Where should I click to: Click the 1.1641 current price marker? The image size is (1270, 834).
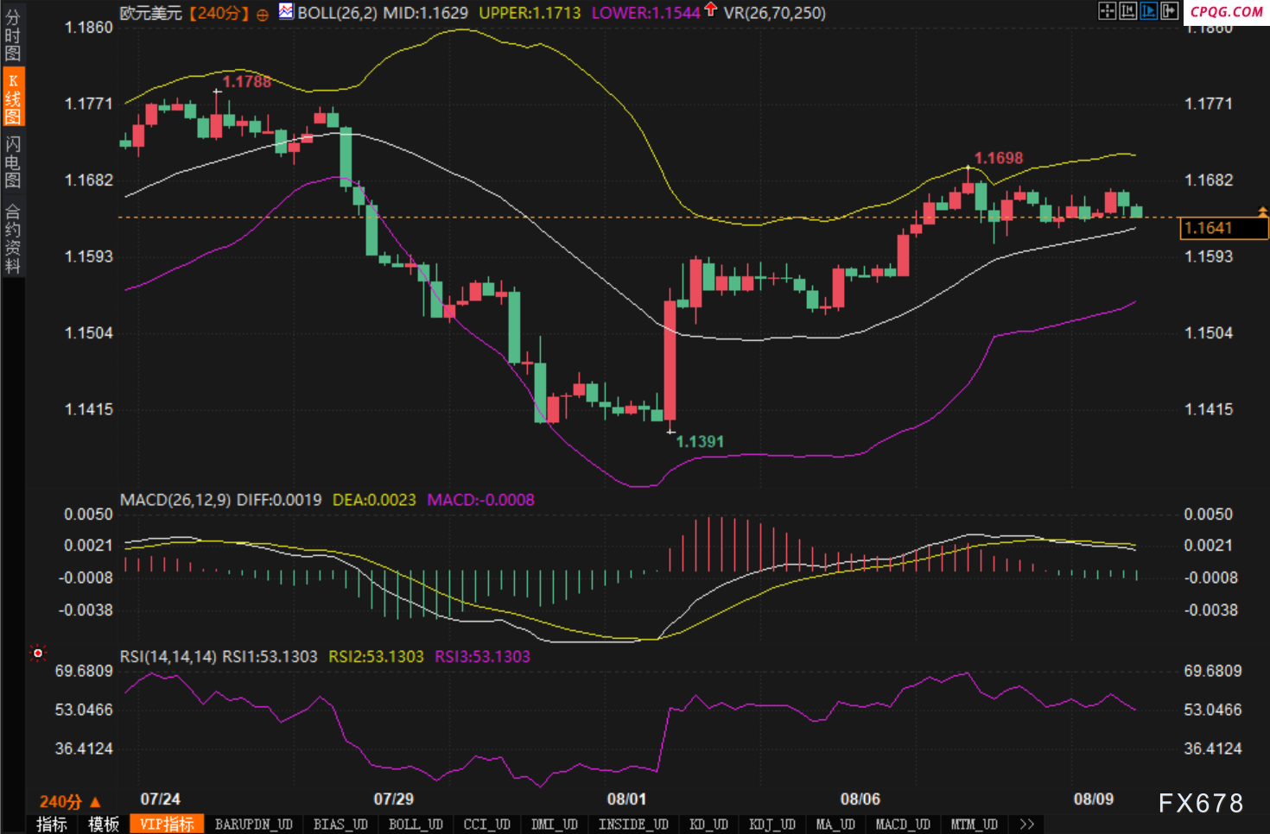point(1223,228)
